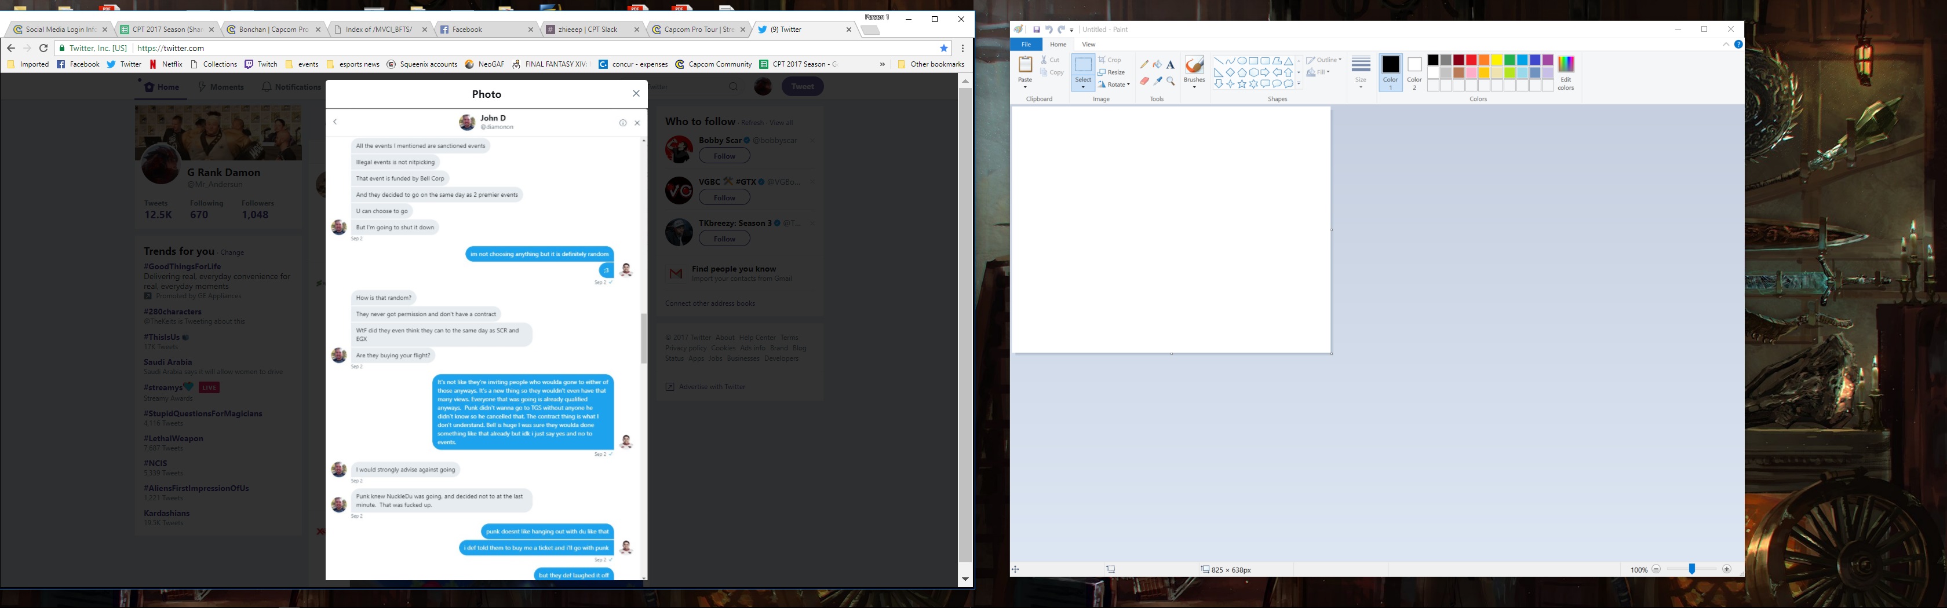Screen dimensions: 1947x608
Task: Open the File menu in Paint
Action: 1026,45
